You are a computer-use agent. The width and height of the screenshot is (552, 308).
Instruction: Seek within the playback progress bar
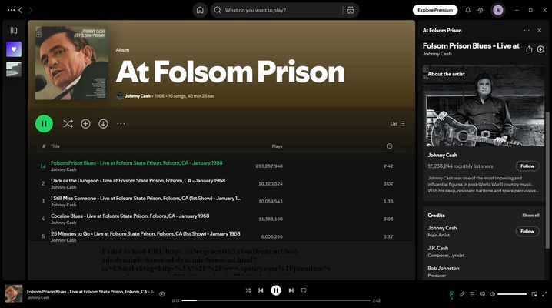click(x=276, y=300)
